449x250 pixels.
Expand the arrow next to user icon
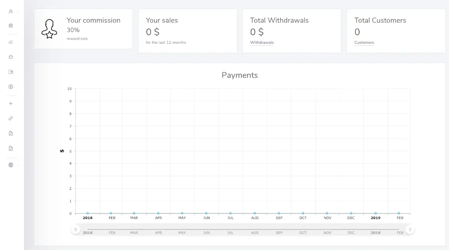[18, 12]
